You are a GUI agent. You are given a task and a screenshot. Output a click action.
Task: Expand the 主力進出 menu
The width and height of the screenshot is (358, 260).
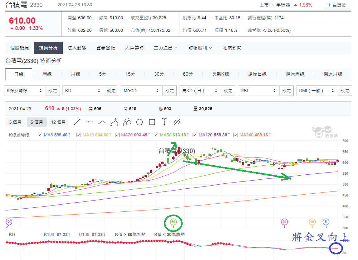tap(165, 48)
